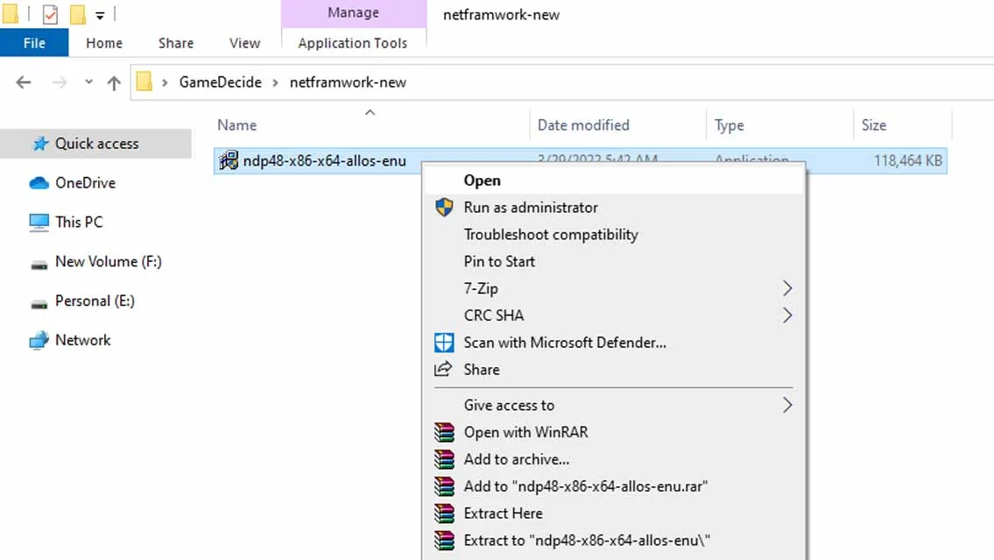Click the This PC monitor icon
This screenshot has height=560, width=994.
point(39,223)
